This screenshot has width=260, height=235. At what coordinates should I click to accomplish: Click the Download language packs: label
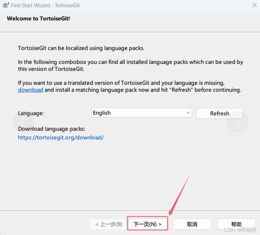[51, 129]
